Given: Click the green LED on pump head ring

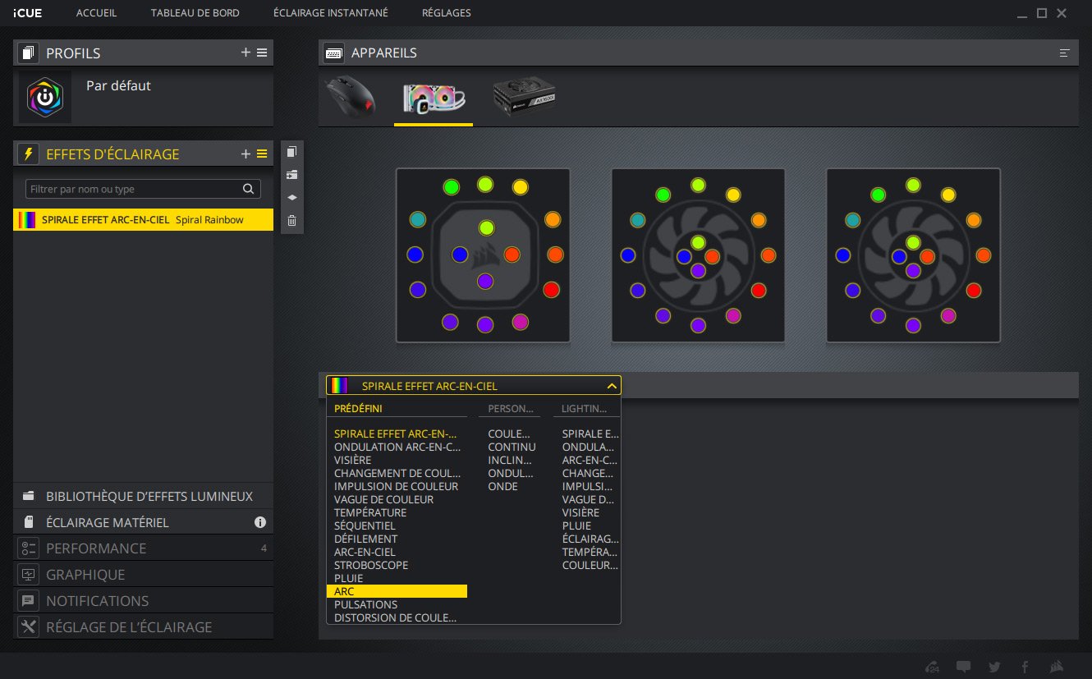Looking at the screenshot, I should (x=451, y=187).
